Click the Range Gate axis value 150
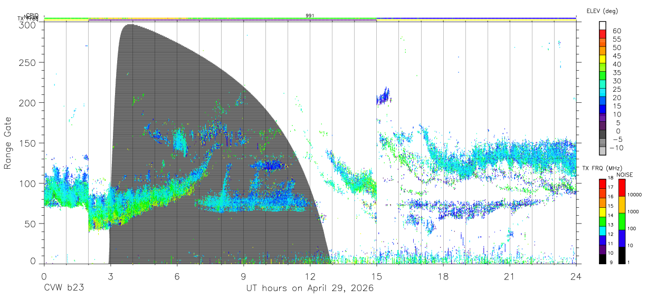This screenshot has width=648, height=299. click(x=28, y=143)
